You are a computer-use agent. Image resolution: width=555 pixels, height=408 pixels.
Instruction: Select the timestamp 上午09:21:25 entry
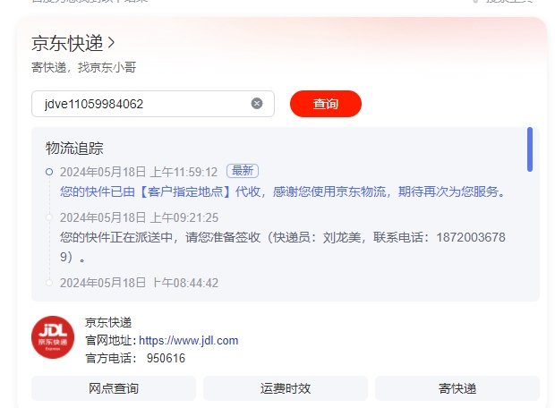pos(139,217)
